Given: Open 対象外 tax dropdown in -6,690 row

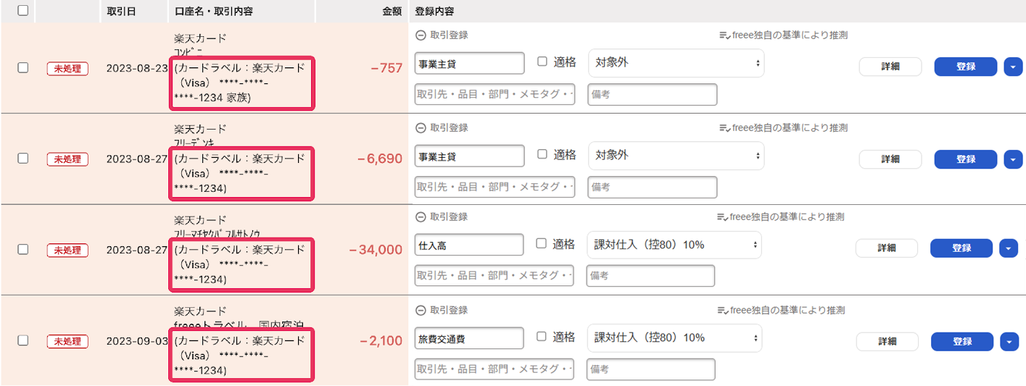Looking at the screenshot, I should (676, 156).
